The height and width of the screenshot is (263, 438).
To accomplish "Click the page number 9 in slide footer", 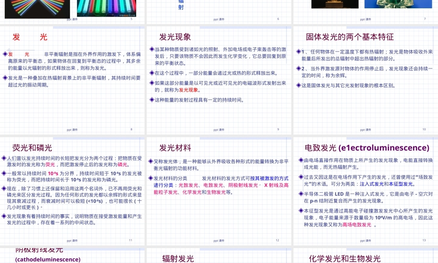I will (278, 129).
